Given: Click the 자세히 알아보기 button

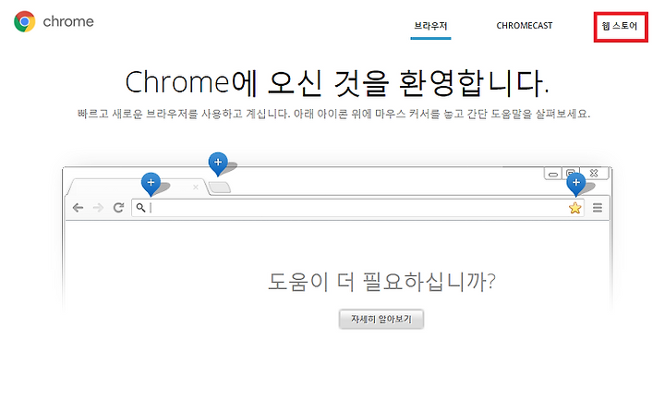Looking at the screenshot, I should (381, 319).
